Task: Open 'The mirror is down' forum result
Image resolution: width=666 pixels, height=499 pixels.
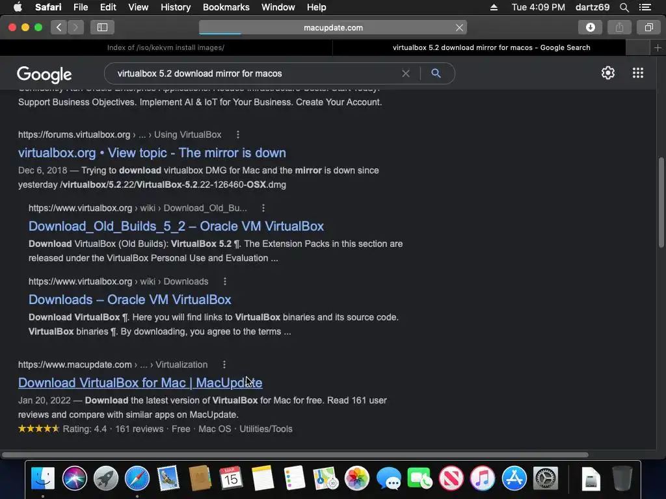Action: tap(152, 153)
